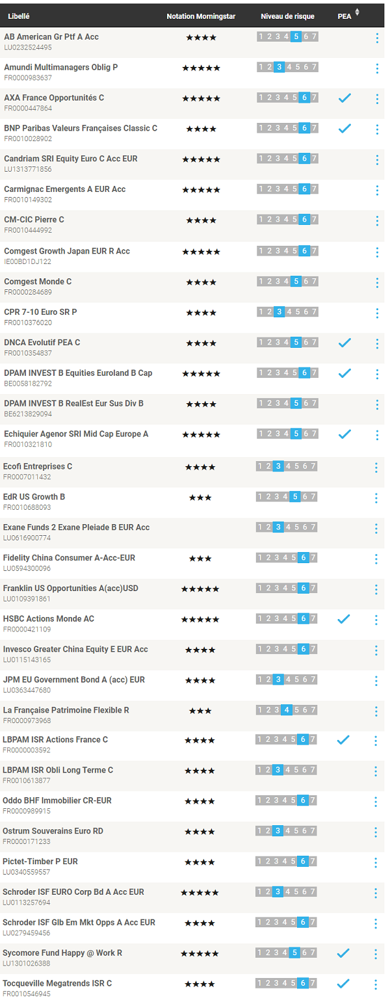This screenshot has height=1004, width=390.
Task: Open Franklin US Opportunities A(acc)USD fund
Action: point(70,588)
